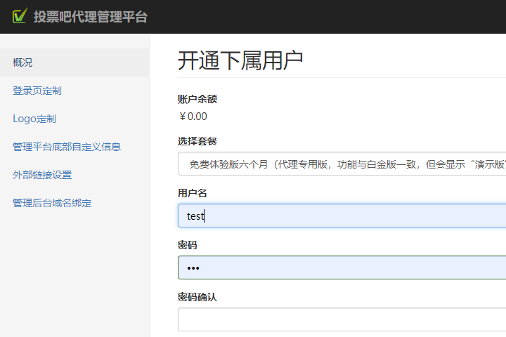Focus the 用户名 field containing test
This screenshot has height=337, width=506.
342,216
